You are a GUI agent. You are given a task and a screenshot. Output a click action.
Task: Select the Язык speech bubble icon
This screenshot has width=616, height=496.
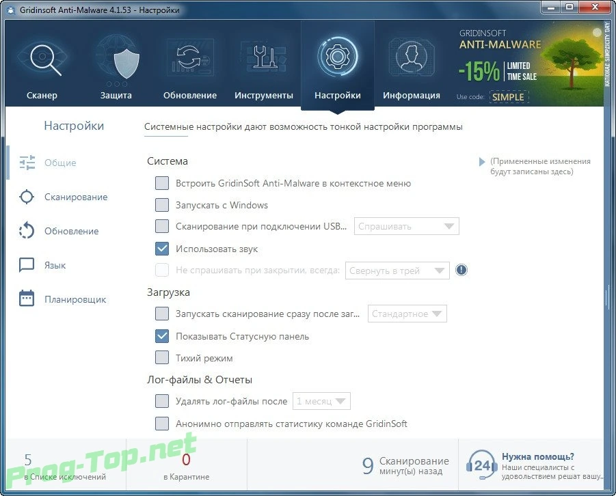pyautogui.click(x=27, y=265)
